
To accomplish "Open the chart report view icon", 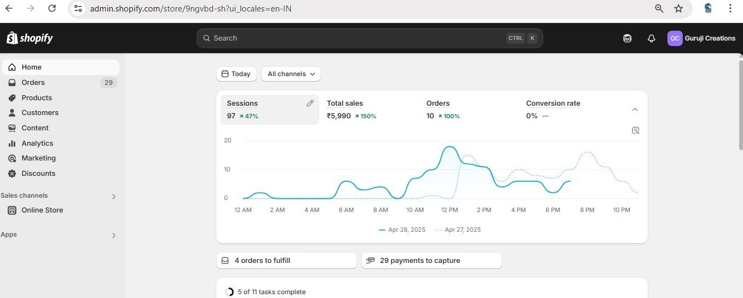I will 635,130.
